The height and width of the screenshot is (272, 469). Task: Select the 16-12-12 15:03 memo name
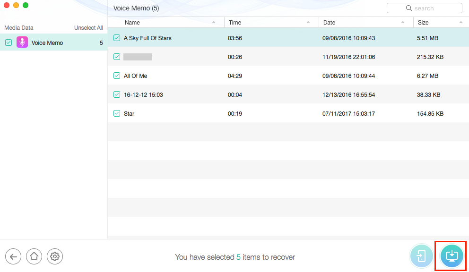point(143,95)
